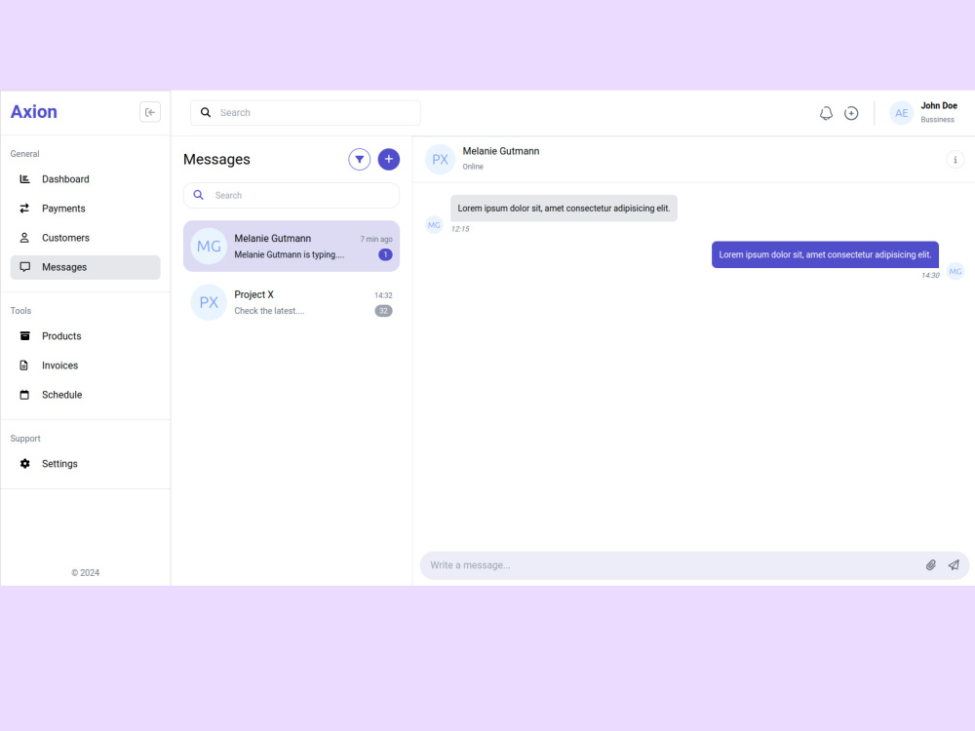Image resolution: width=975 pixels, height=731 pixels.
Task: Open the Schedule page
Action: 85,395
